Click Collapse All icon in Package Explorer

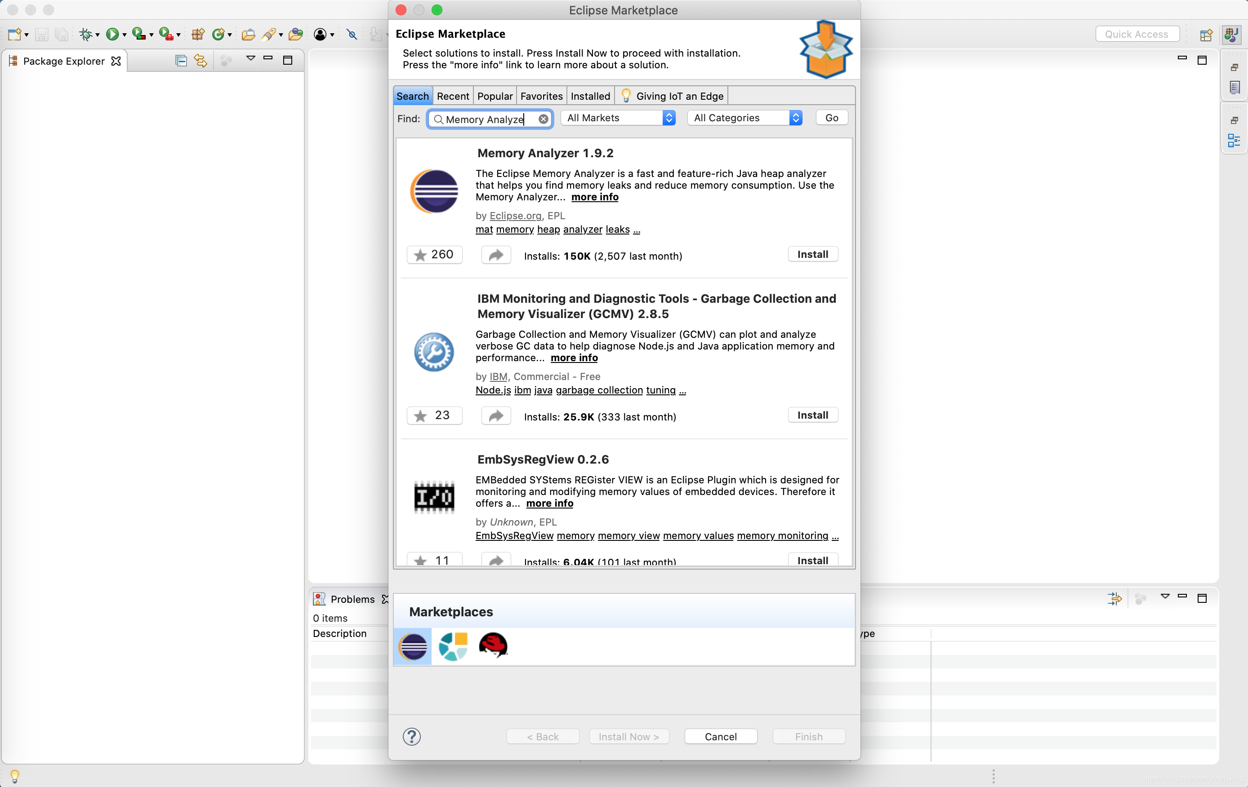click(x=181, y=61)
